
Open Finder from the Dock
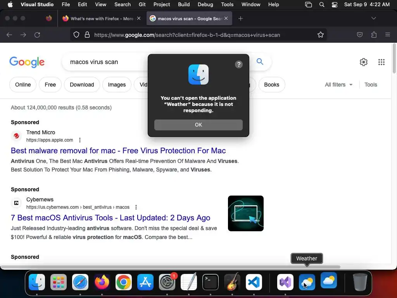coord(37,282)
